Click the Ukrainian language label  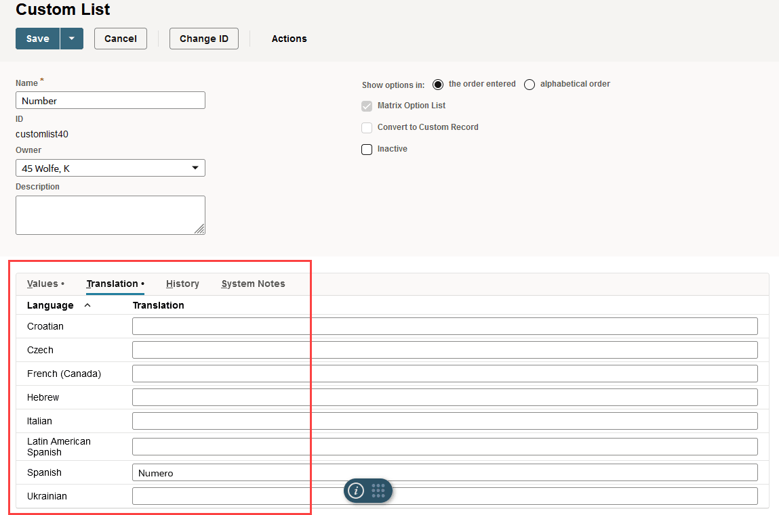coord(47,496)
